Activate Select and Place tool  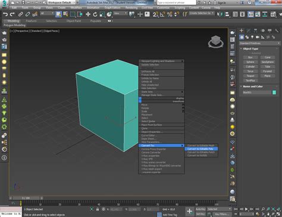tap(109, 14)
